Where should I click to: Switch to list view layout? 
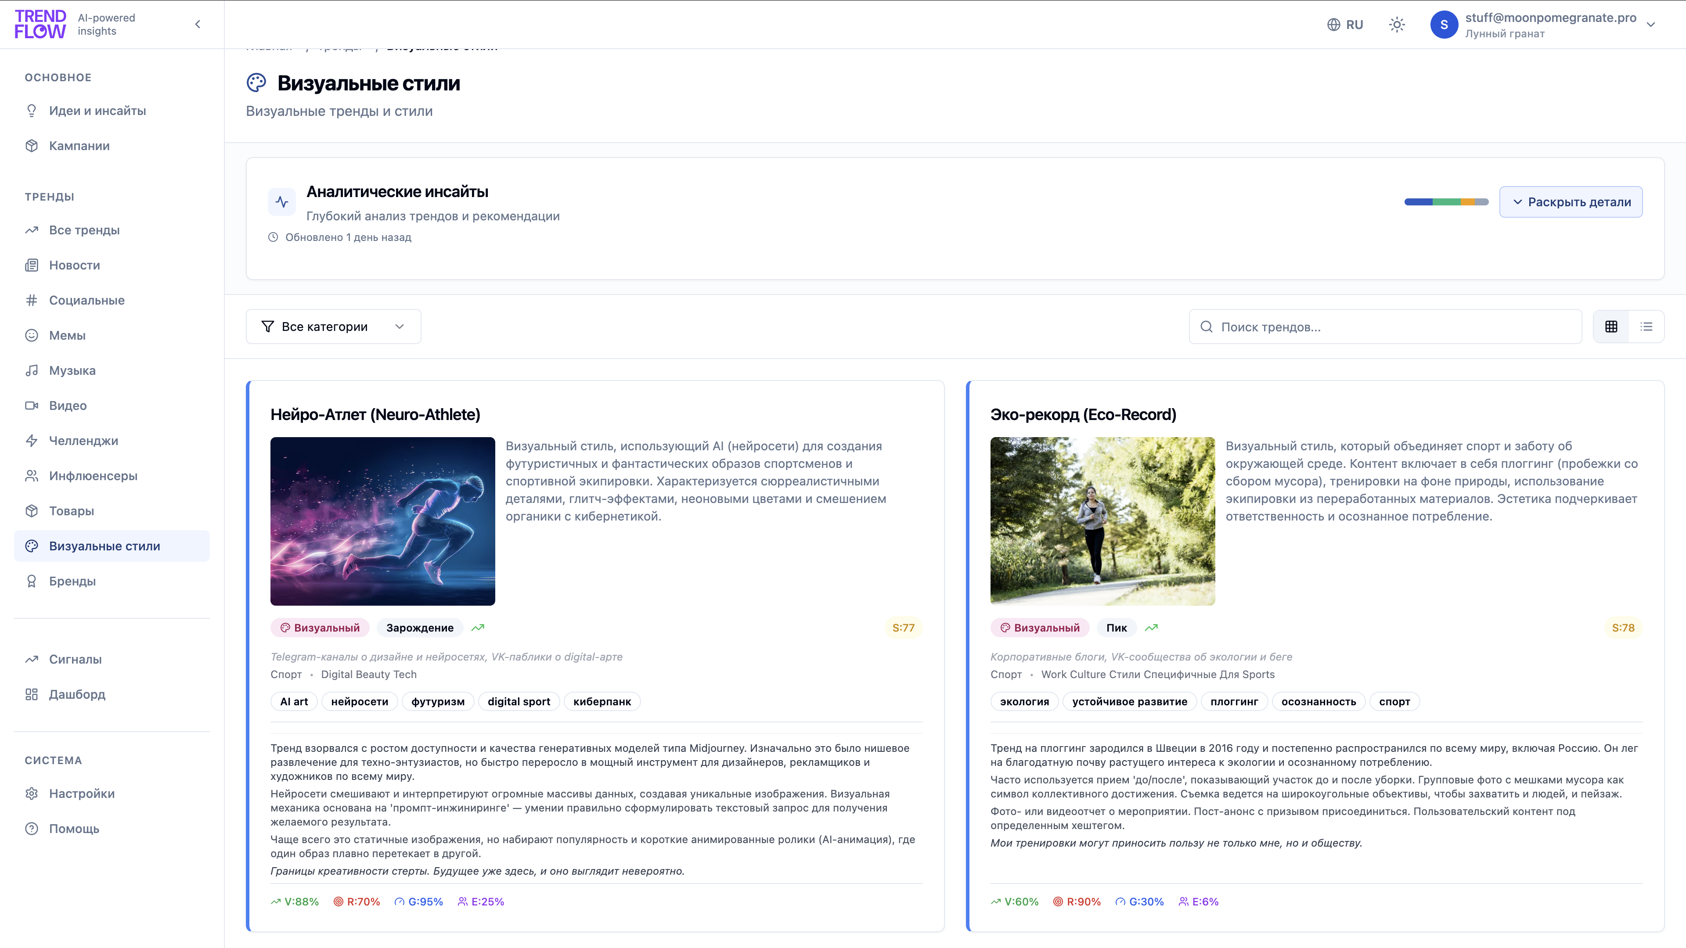tap(1646, 327)
